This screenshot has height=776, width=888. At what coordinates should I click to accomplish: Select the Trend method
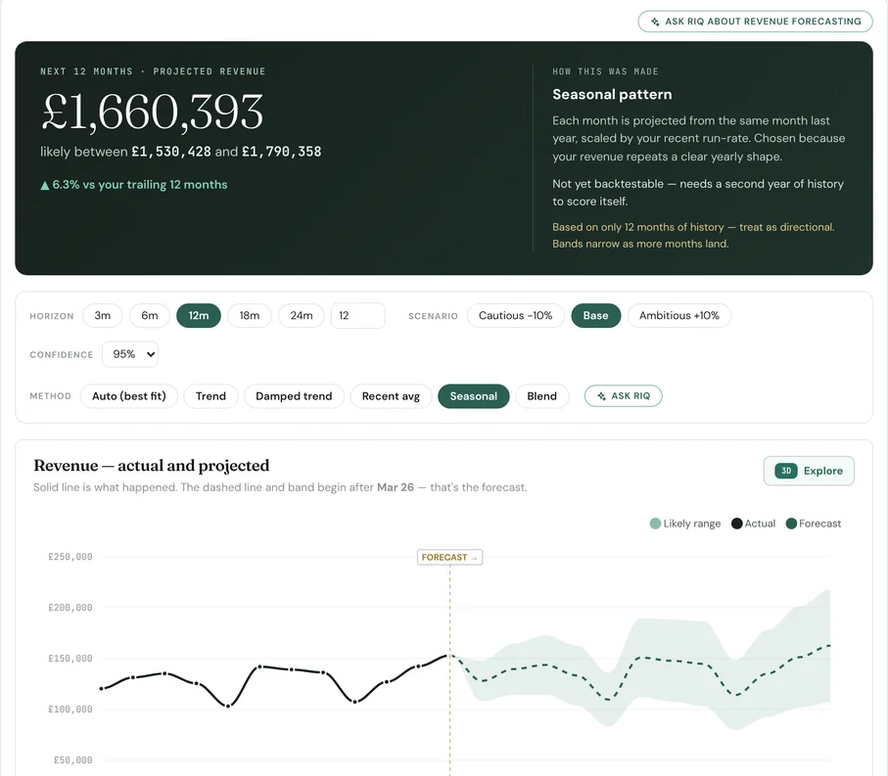[x=210, y=396]
